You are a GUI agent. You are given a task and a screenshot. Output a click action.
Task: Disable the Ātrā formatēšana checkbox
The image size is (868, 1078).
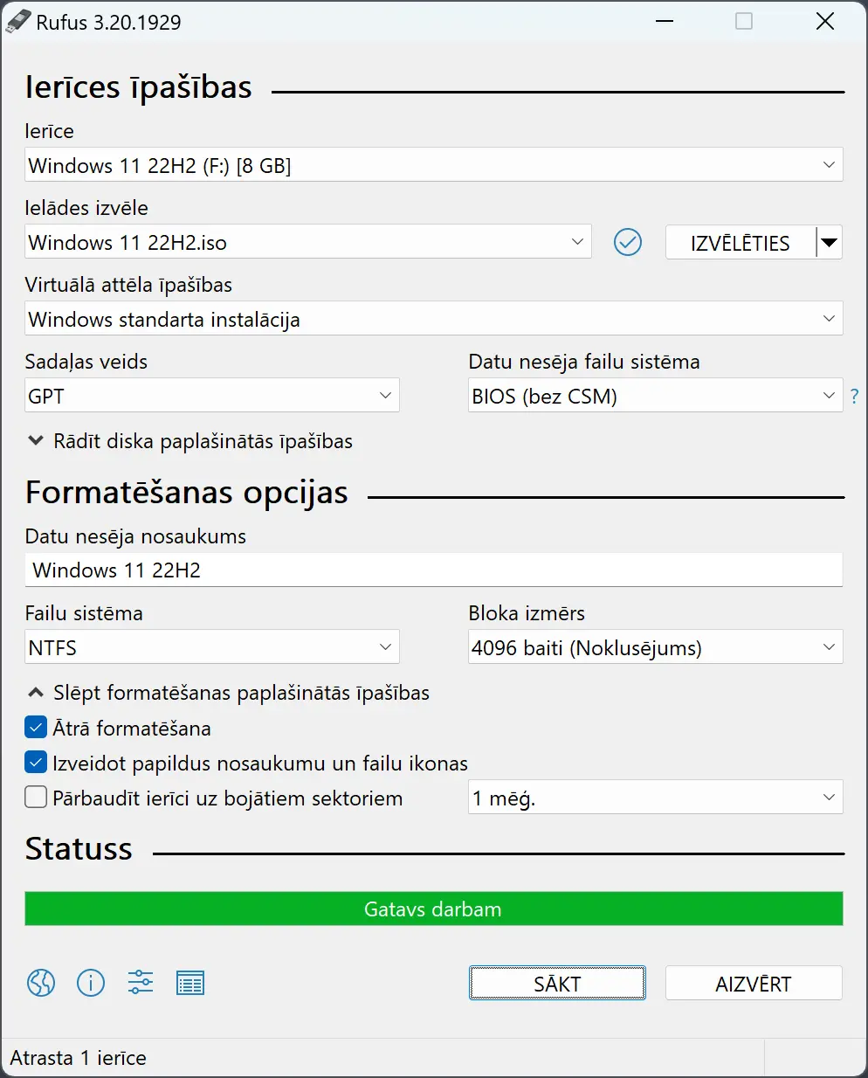[36, 728]
